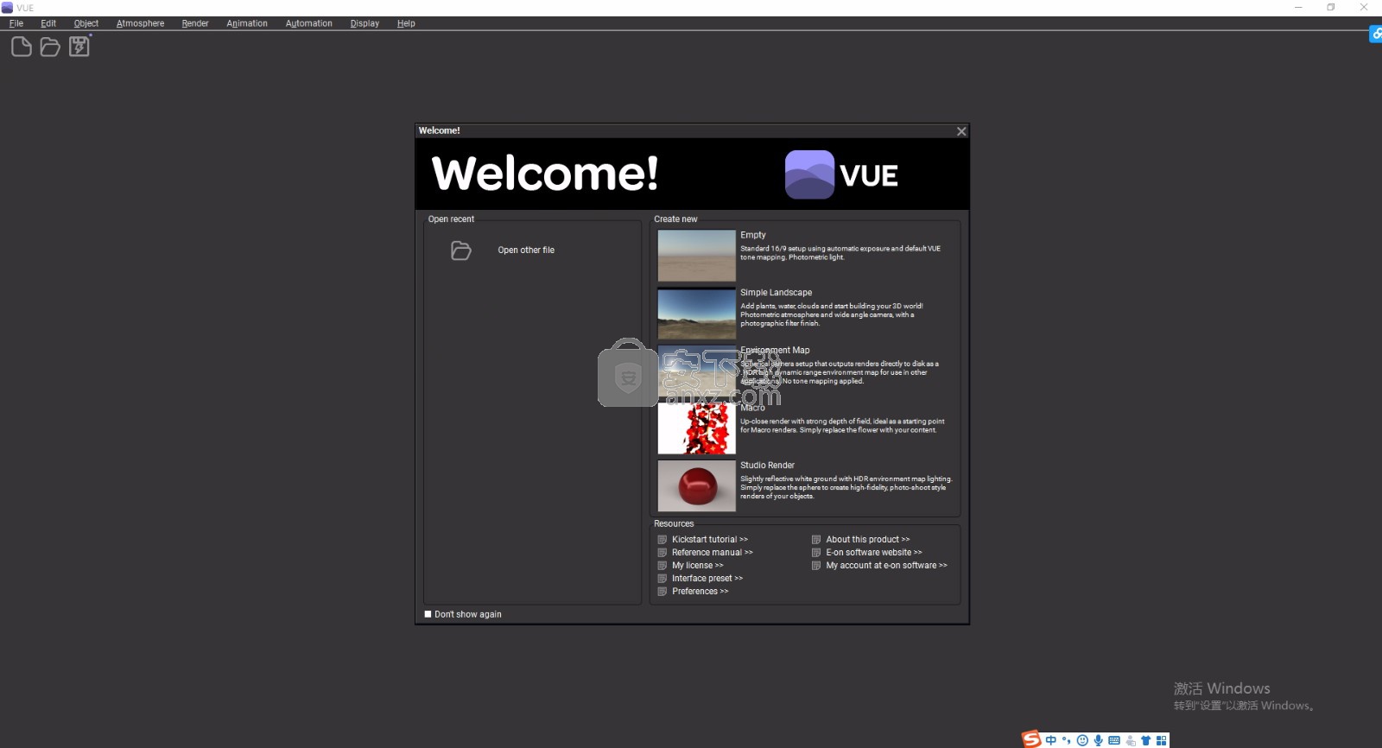Click the Empty template title text
1382x748 pixels.
(753, 235)
